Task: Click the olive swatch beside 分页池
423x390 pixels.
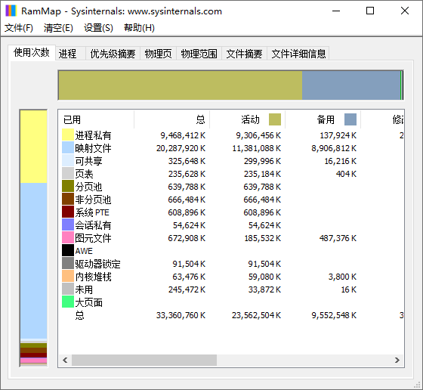Action: (68, 187)
